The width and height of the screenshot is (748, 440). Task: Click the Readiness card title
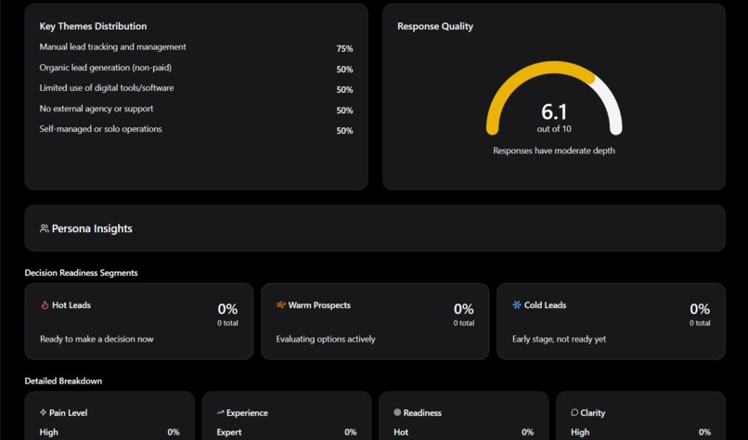422,413
